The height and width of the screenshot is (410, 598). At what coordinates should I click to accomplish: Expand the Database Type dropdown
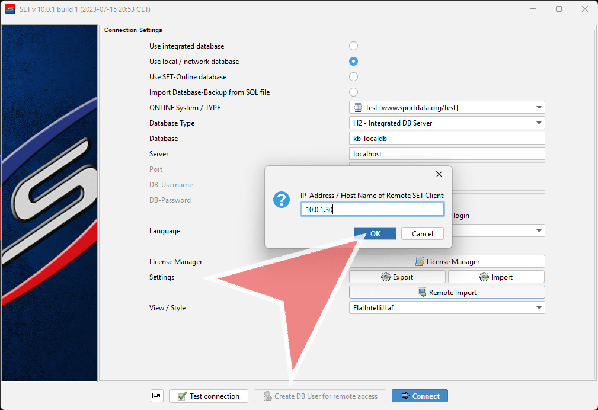[539, 123]
